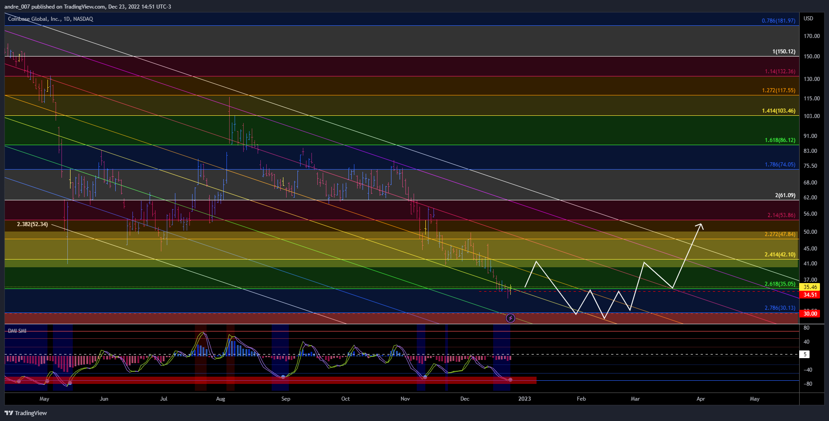Click 75.50 on the price axis
Screen dimensions: 829x421
pos(810,166)
